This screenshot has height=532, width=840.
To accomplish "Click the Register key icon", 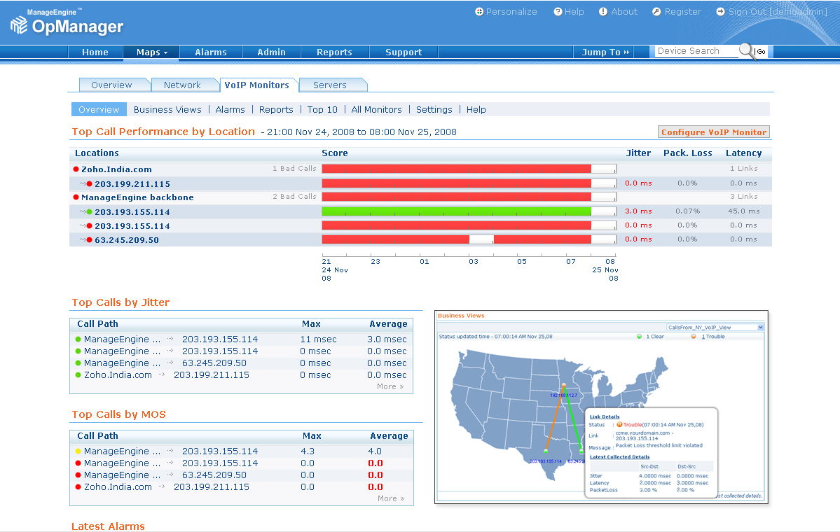I will [656, 12].
